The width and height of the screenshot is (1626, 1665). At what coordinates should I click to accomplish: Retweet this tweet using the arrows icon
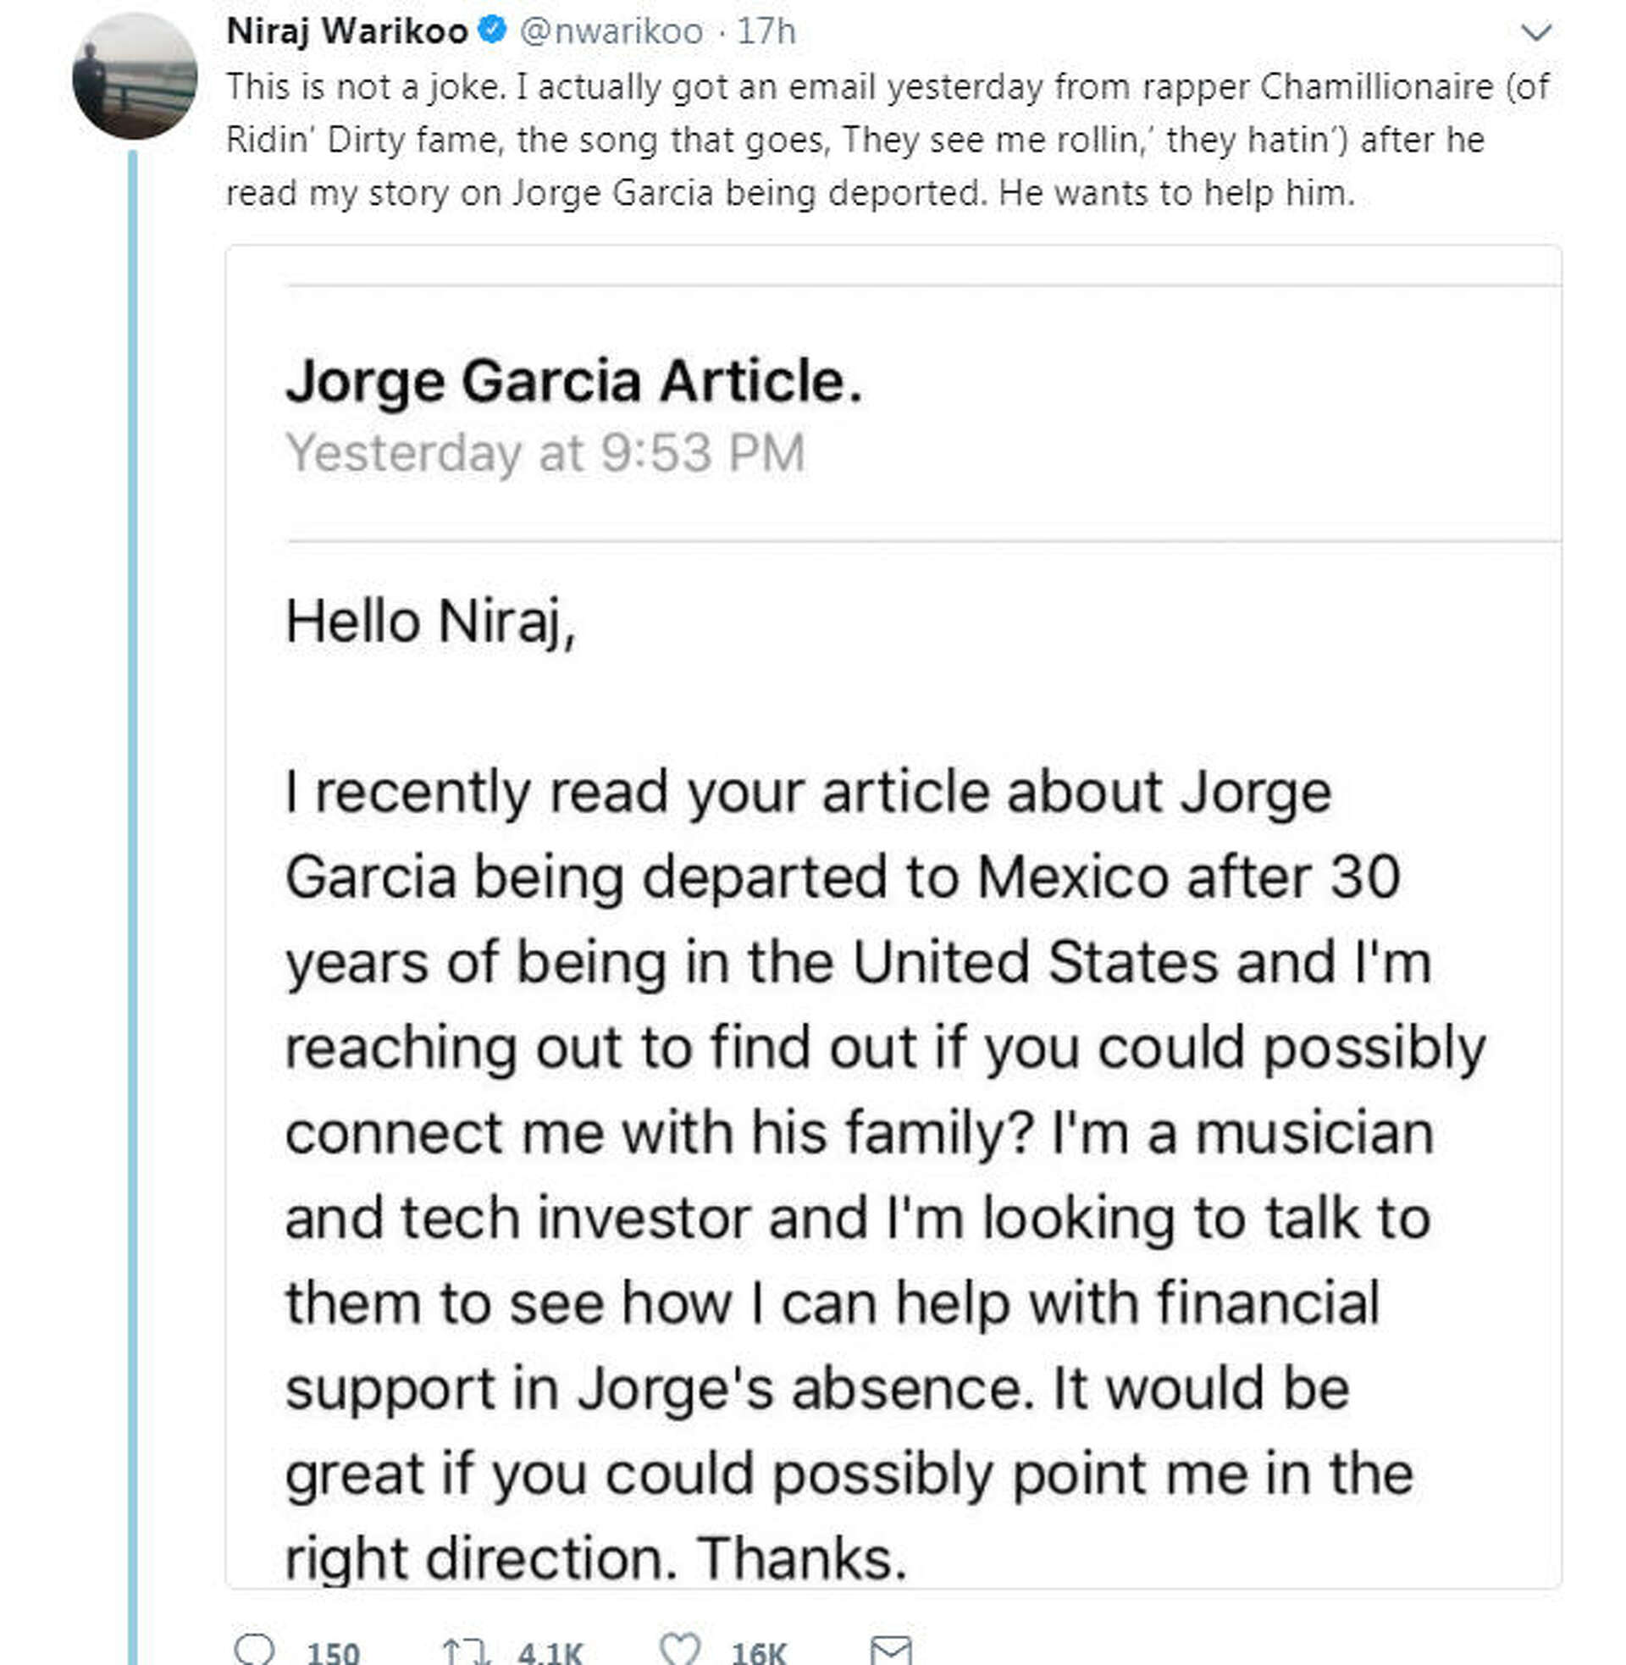(x=466, y=1650)
